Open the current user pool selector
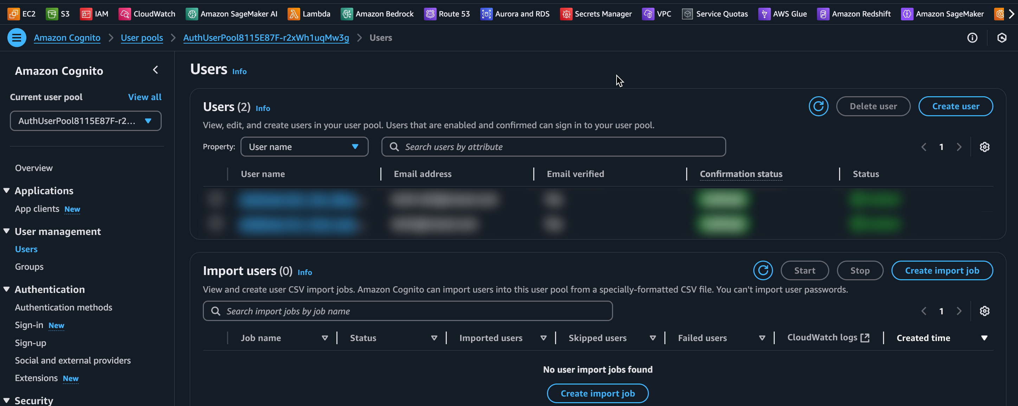This screenshot has width=1018, height=406. [x=85, y=121]
